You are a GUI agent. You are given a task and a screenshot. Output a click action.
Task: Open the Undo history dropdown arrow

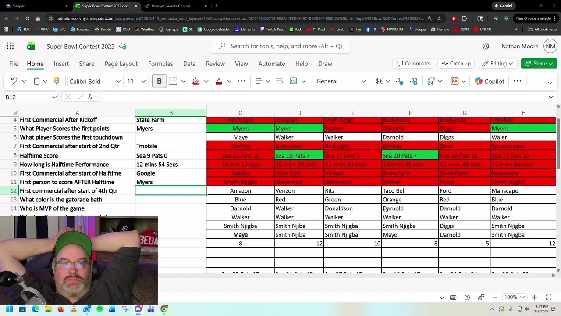(24, 81)
